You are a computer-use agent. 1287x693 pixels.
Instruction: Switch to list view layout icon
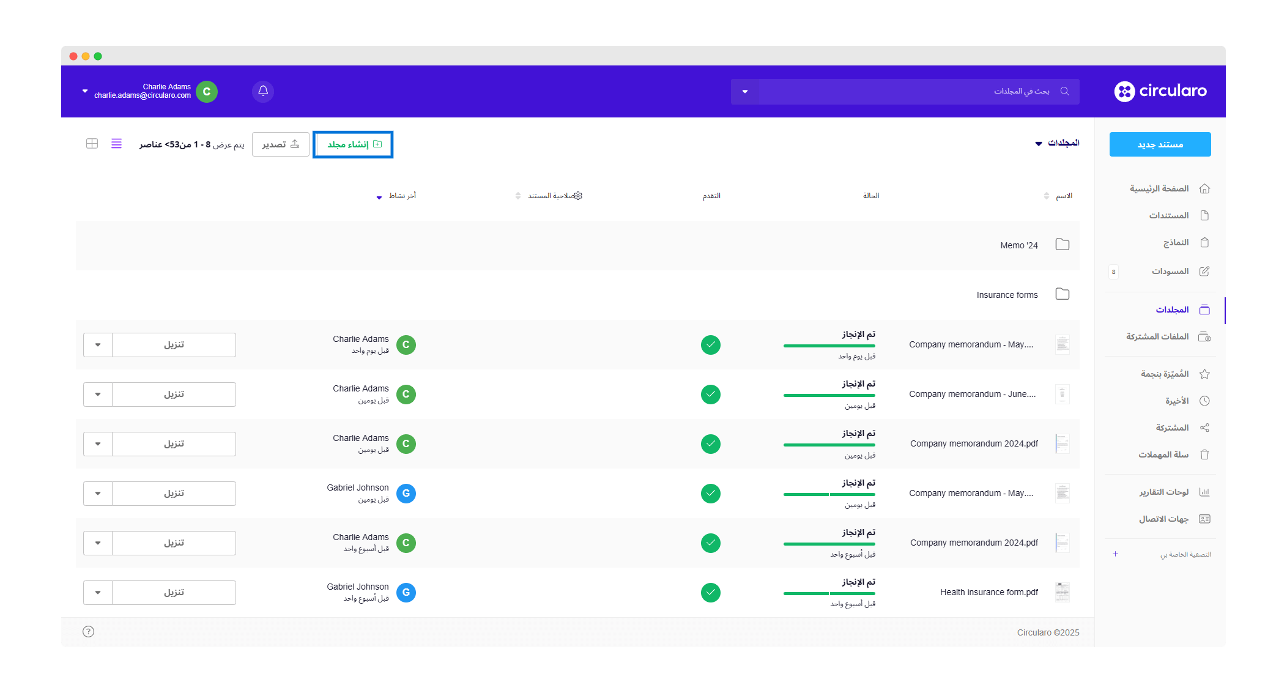116,144
